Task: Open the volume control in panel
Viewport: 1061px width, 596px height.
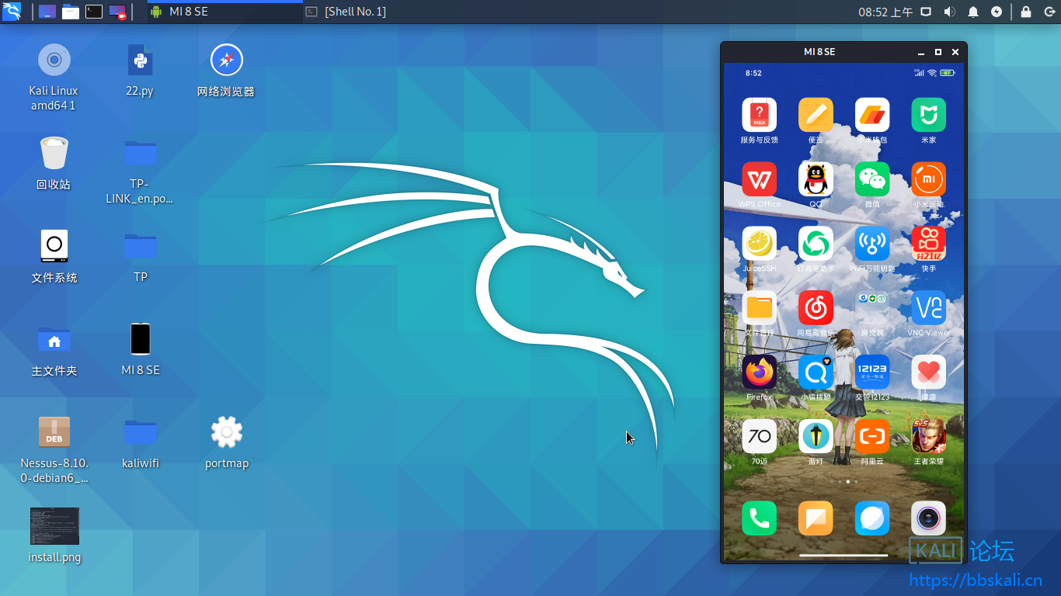Action: tap(949, 12)
